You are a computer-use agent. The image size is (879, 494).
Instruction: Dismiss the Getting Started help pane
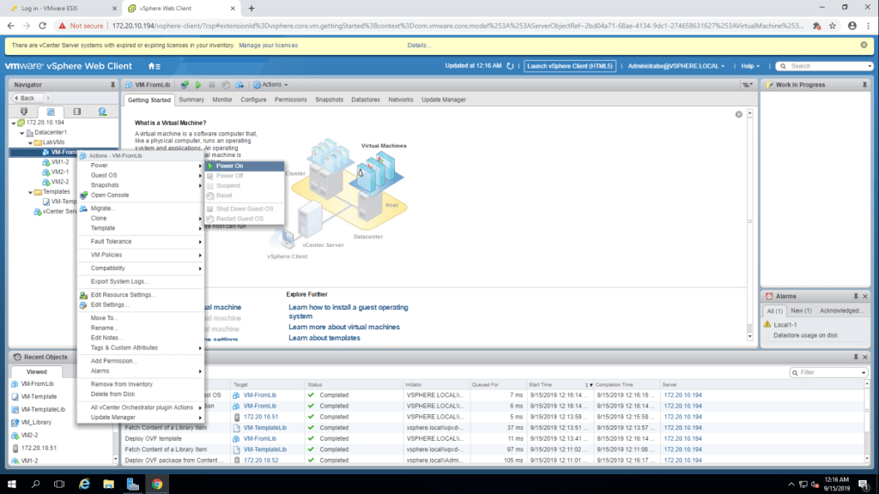[738, 114]
